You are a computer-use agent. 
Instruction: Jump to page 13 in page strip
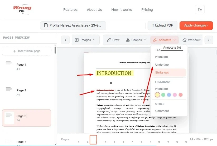click(x=186, y=142)
